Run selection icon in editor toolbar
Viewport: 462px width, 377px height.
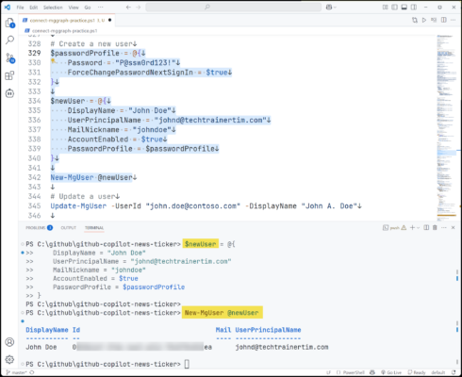[434, 20]
